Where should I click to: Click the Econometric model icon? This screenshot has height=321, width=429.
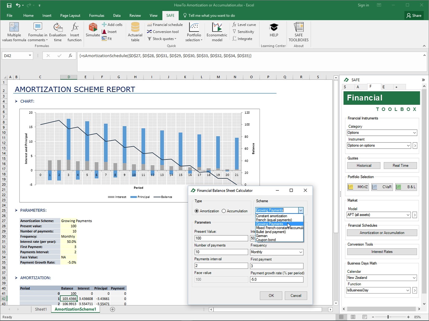(217, 27)
